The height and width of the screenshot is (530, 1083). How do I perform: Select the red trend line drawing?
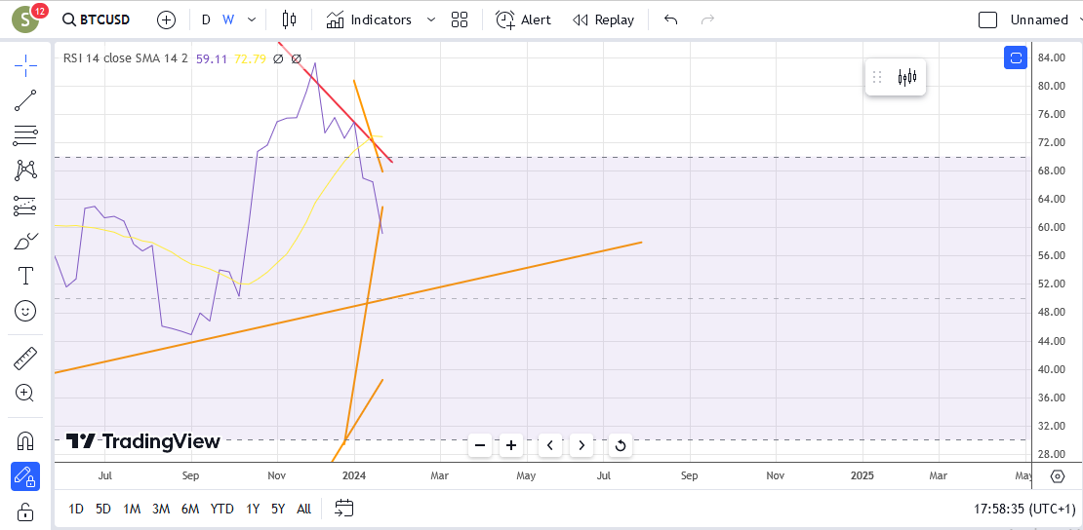335,102
